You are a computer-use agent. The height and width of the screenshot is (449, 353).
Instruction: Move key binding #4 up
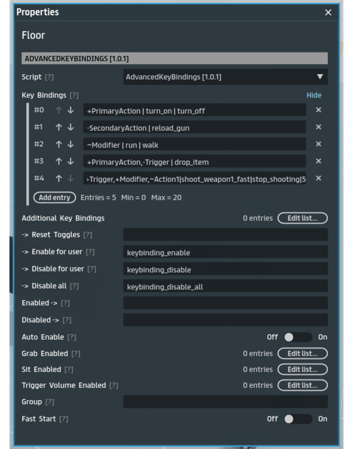click(x=58, y=178)
